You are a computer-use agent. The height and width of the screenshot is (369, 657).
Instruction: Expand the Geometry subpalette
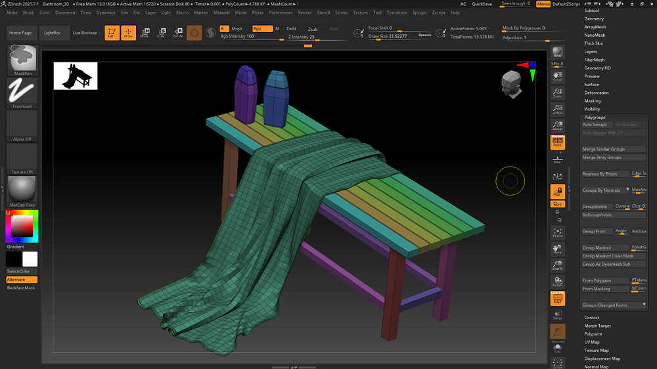[594, 19]
